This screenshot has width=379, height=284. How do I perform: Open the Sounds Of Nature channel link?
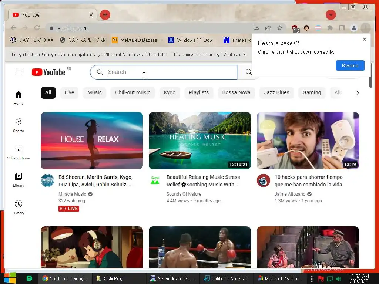click(184, 194)
